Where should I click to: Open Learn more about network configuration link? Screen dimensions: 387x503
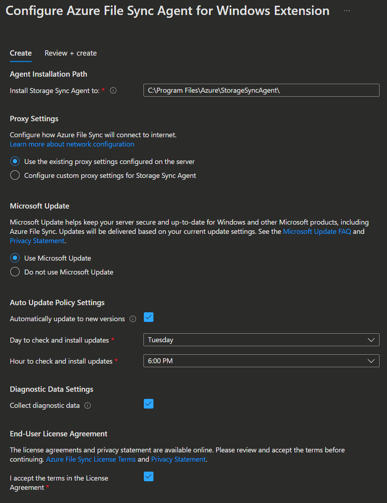pyautogui.click(x=72, y=144)
